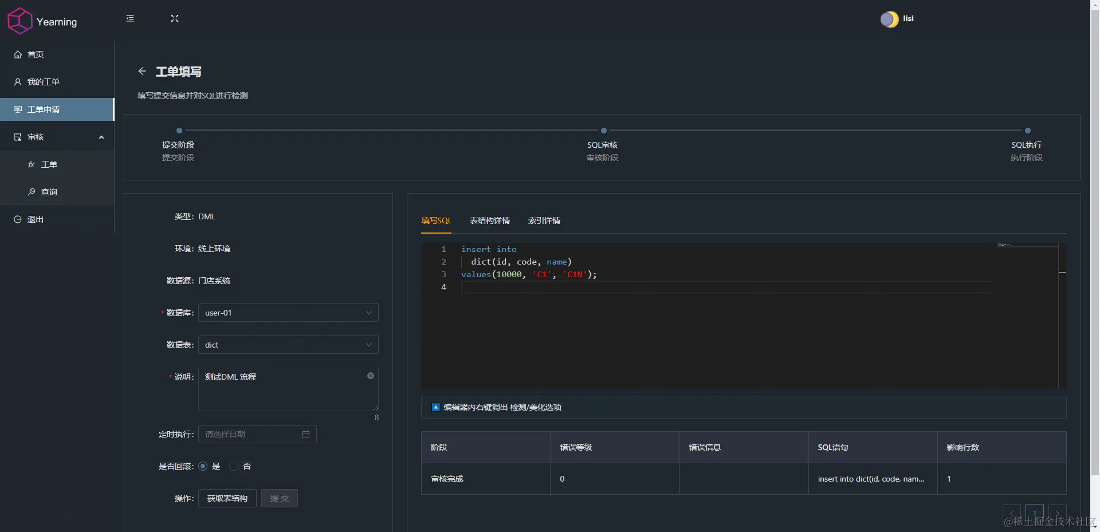
Task: Click the lisi user avatar
Action: click(889, 19)
